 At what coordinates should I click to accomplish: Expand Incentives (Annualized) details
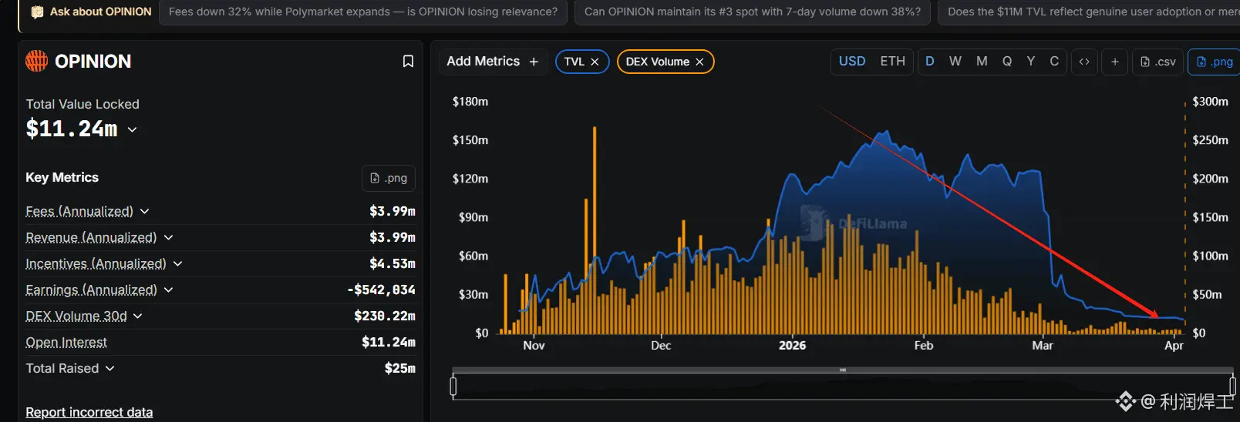tap(177, 263)
